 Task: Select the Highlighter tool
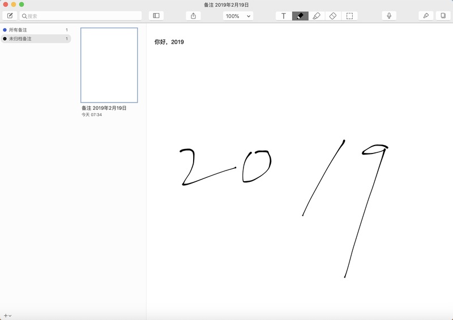[317, 16]
